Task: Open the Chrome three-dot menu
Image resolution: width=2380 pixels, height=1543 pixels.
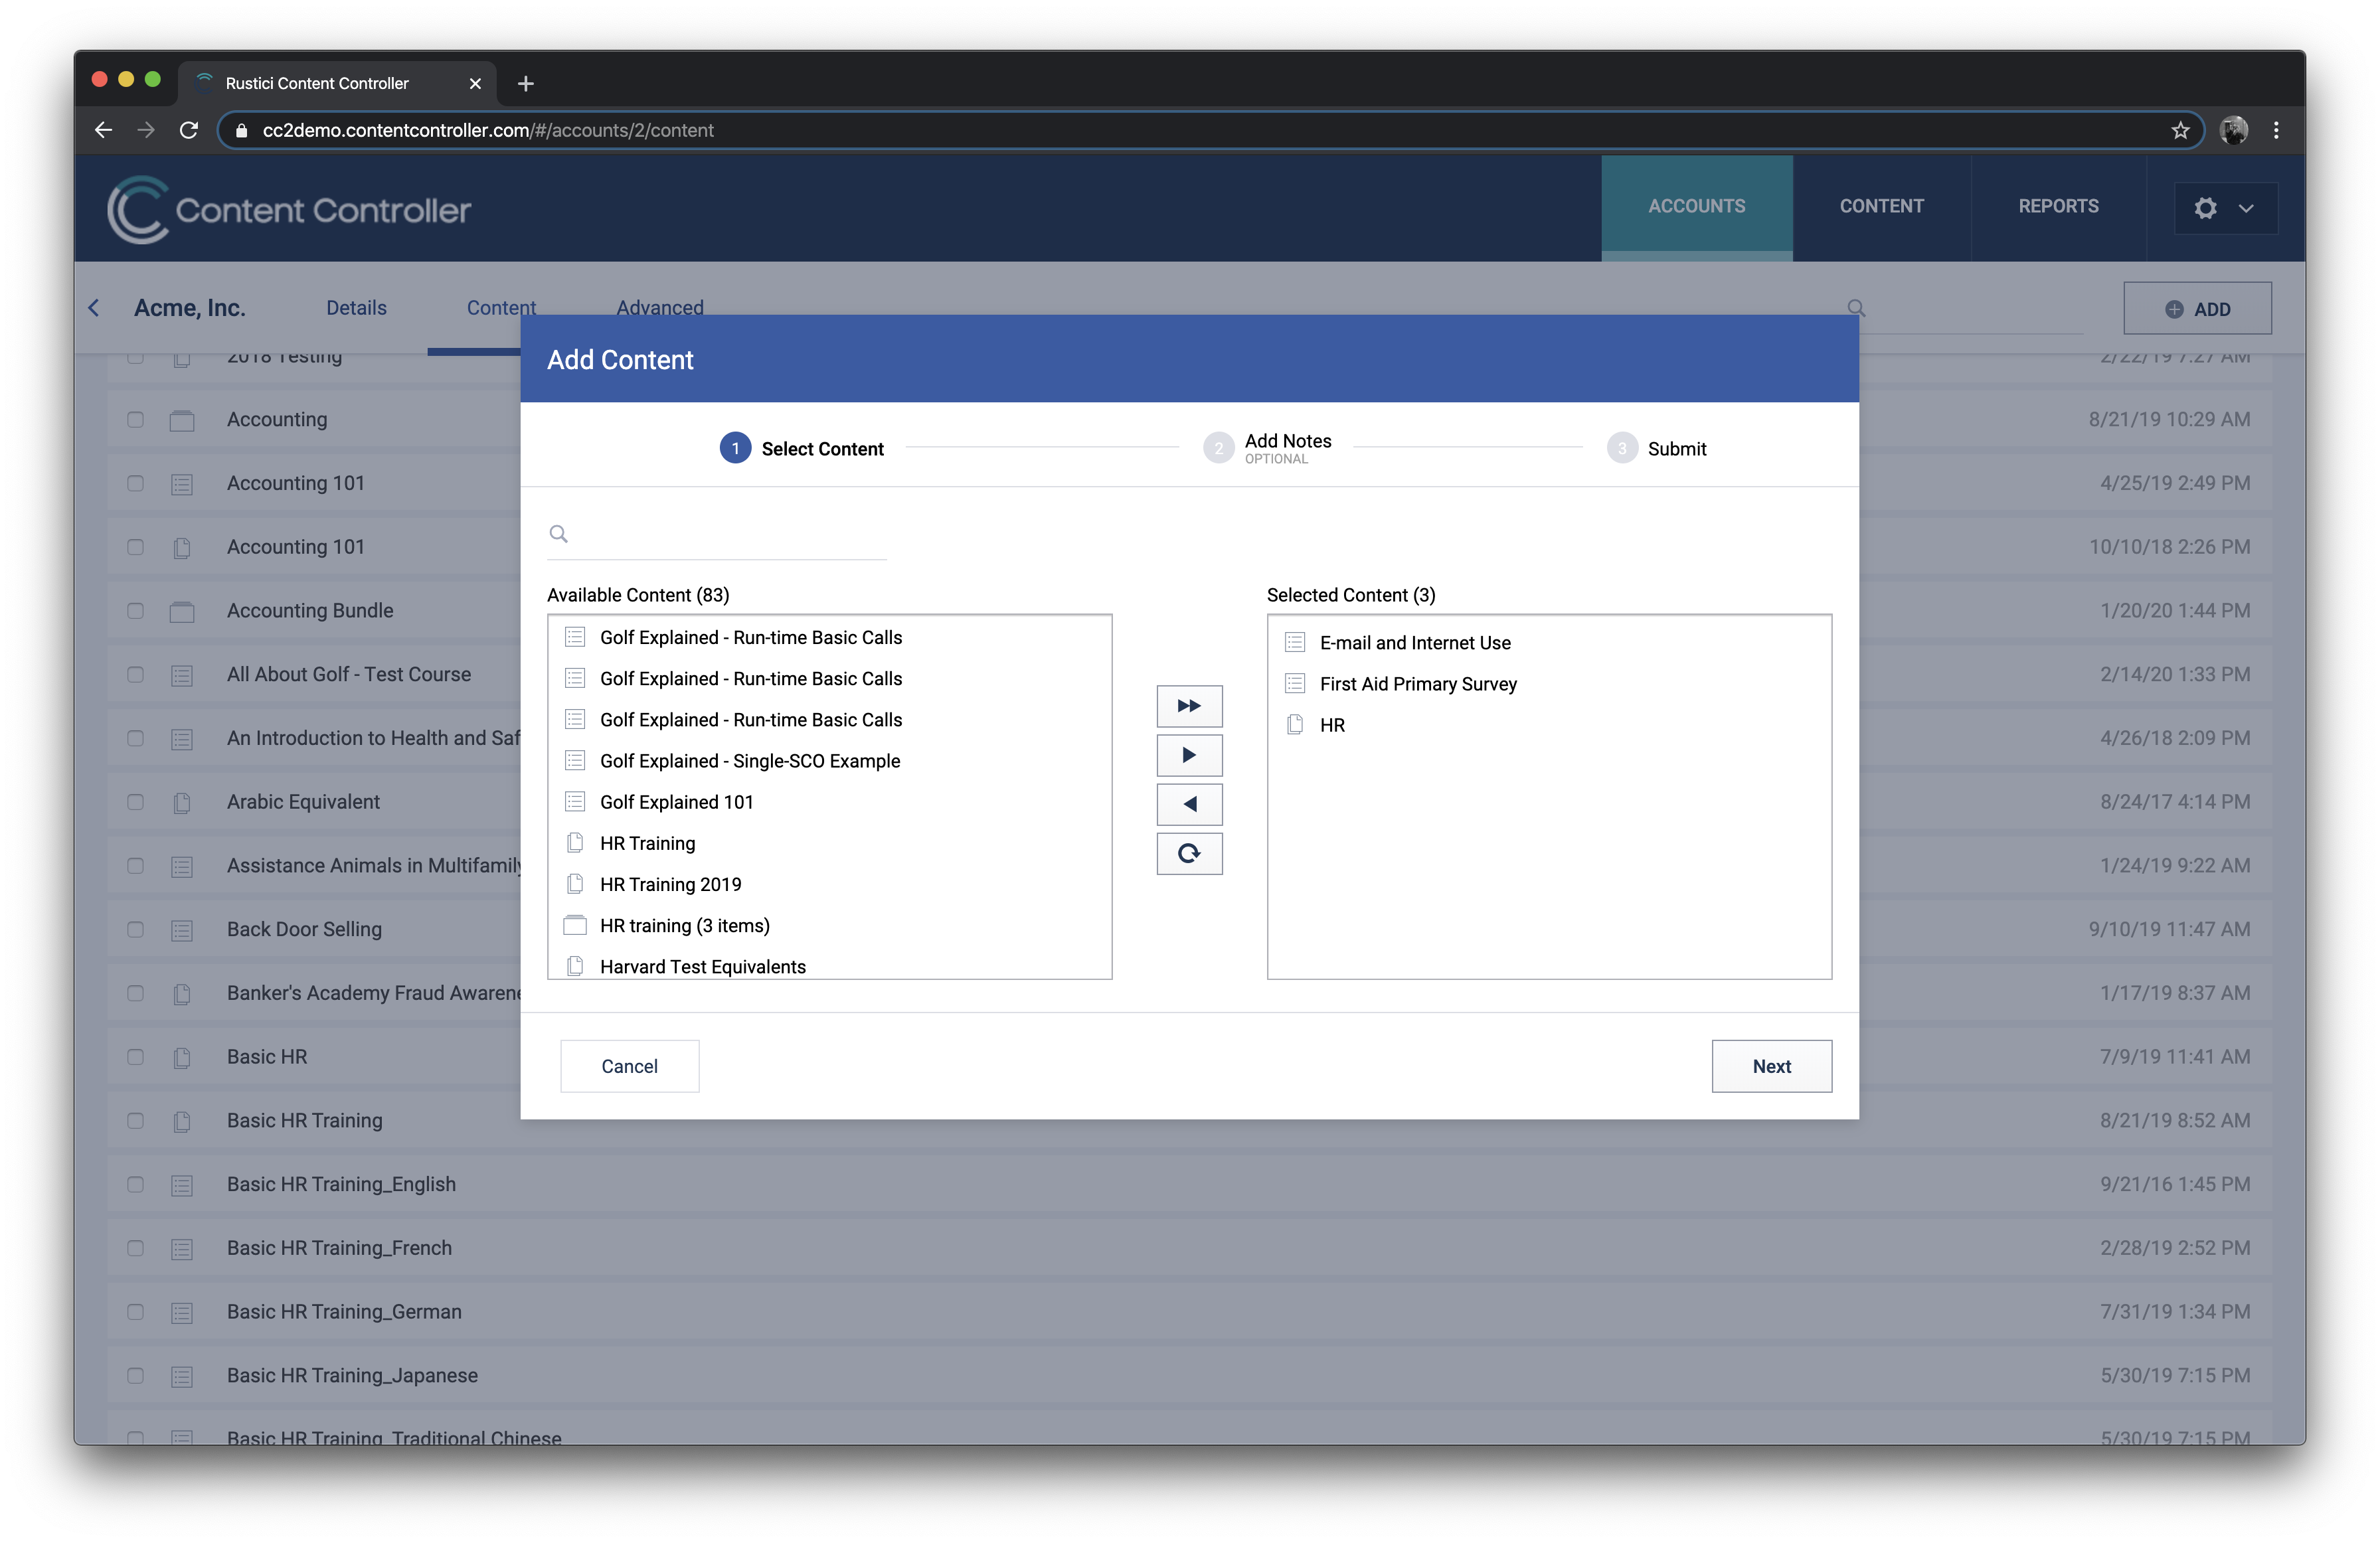Action: pyautogui.click(x=2276, y=130)
